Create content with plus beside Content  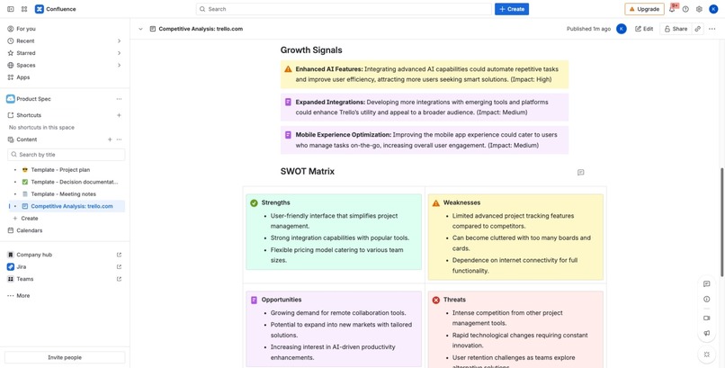(110, 139)
